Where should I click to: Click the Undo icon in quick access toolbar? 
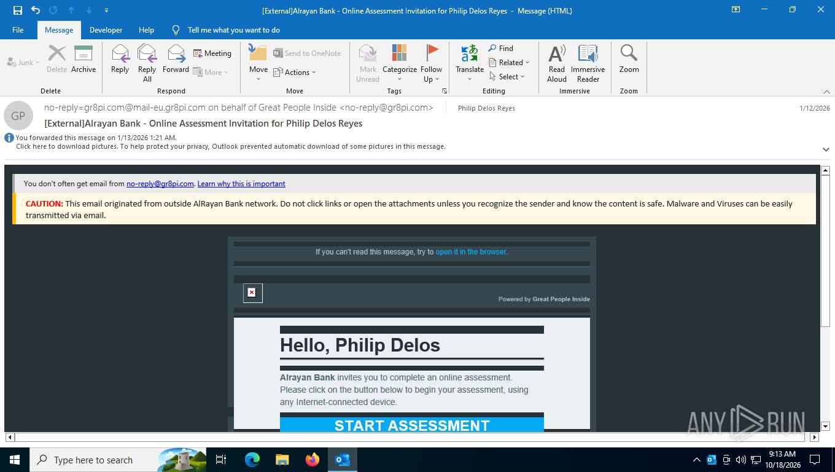click(36, 10)
